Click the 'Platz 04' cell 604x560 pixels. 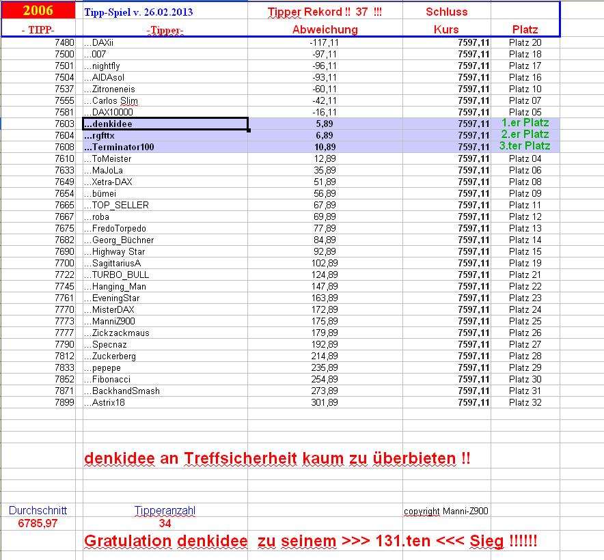tap(525, 158)
